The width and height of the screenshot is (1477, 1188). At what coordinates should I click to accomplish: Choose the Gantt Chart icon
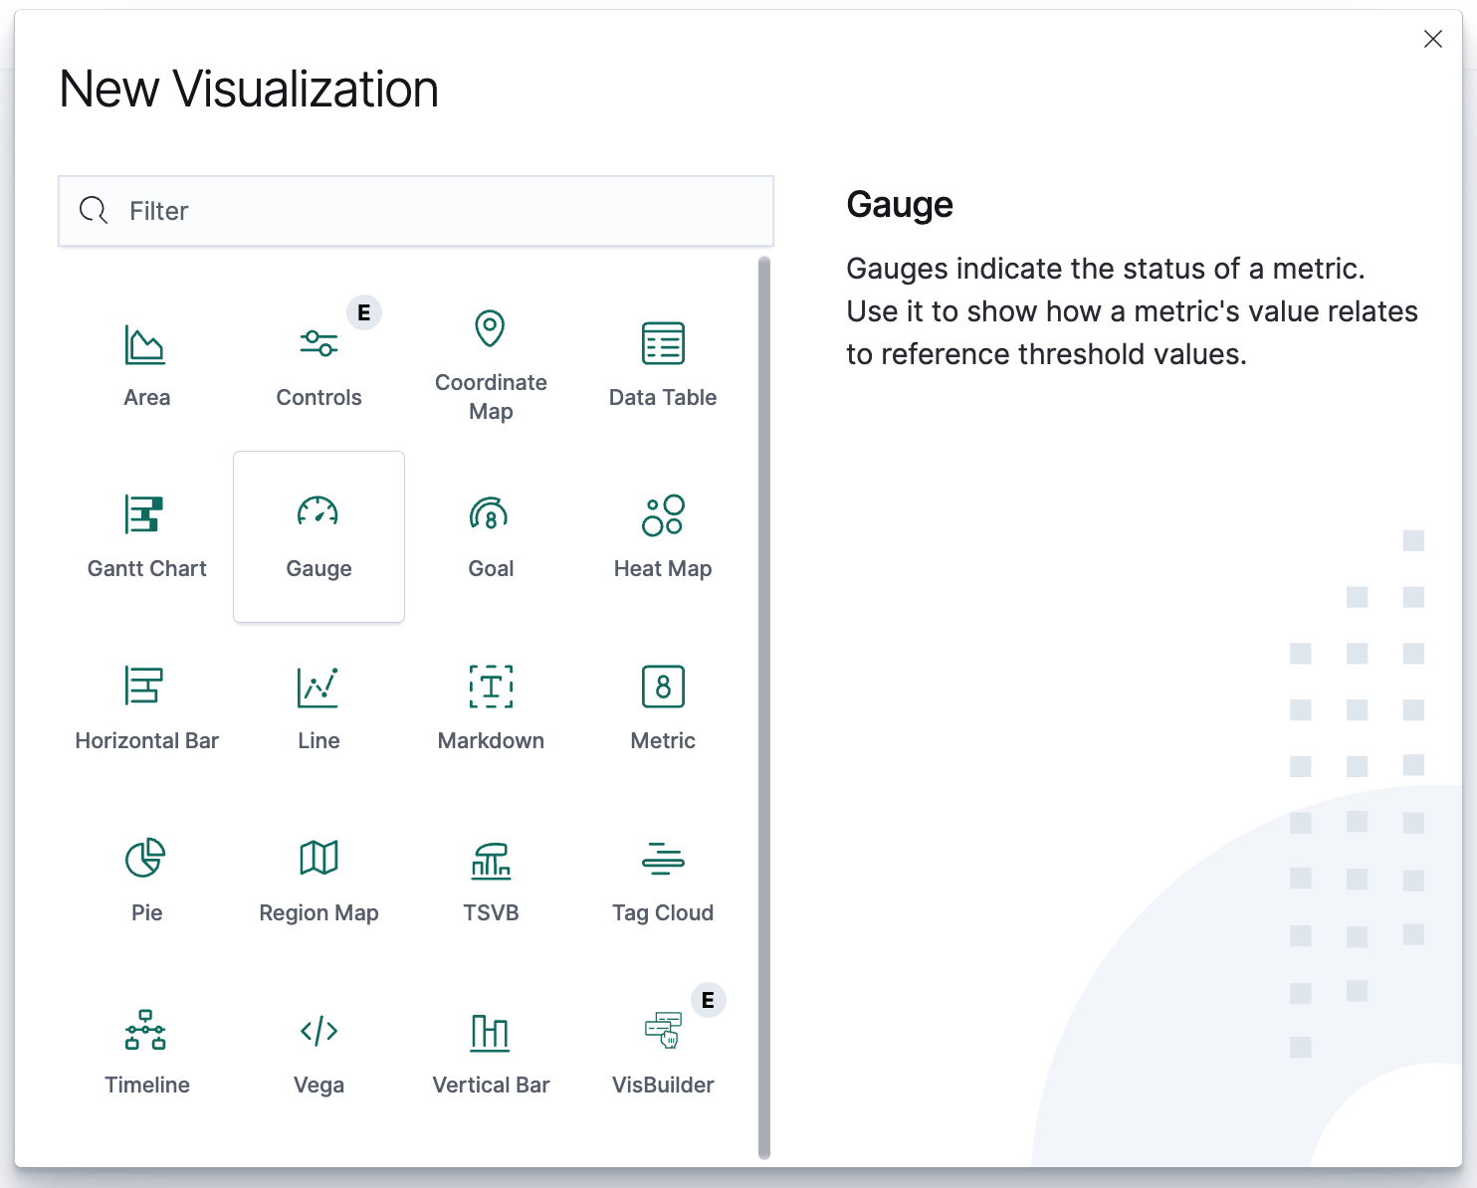[145, 515]
